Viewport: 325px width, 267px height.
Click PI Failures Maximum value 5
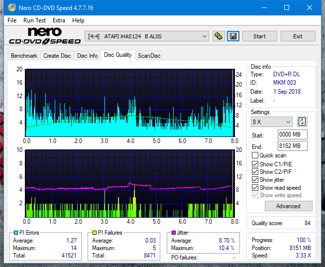(x=154, y=248)
